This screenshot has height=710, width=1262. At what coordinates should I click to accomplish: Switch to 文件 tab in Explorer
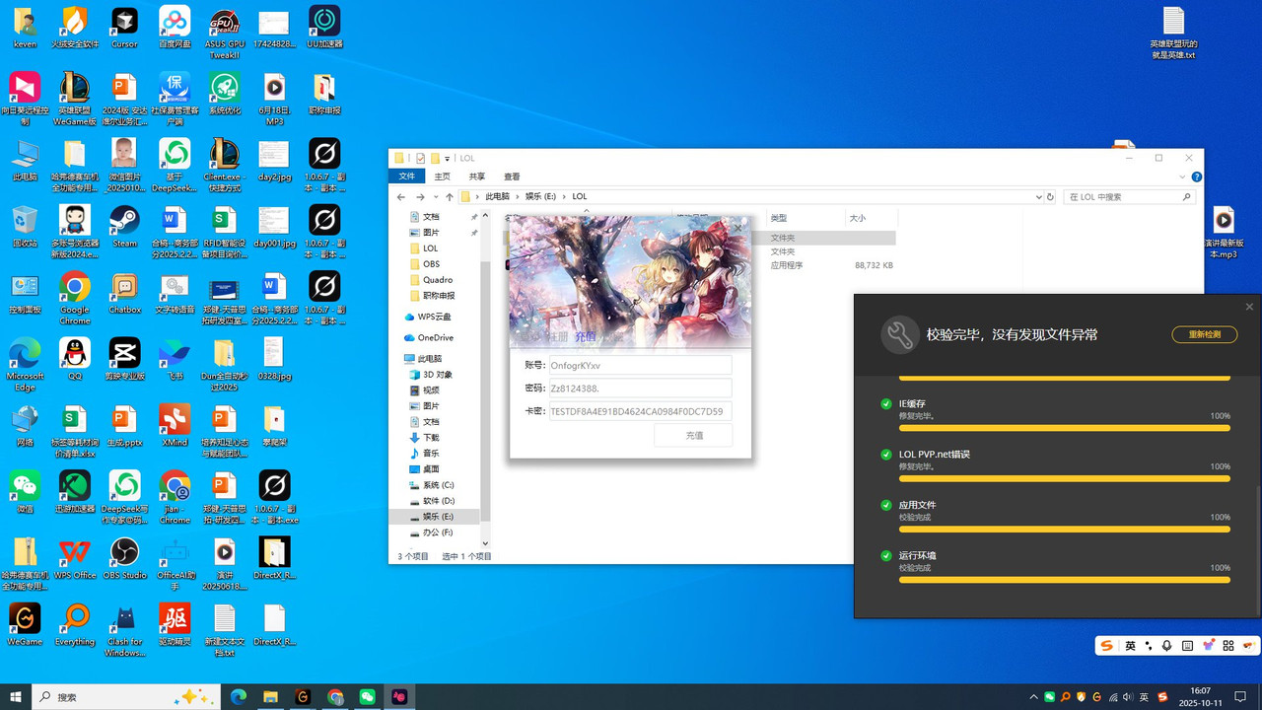[406, 177]
